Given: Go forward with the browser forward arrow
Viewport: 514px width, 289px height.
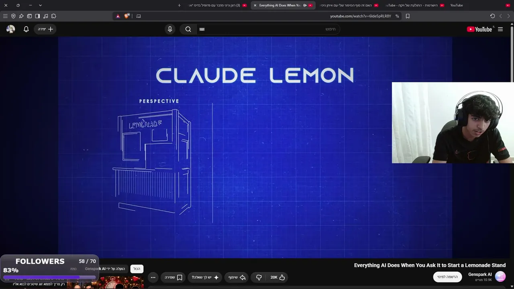Looking at the screenshot, I should pos(500,16).
